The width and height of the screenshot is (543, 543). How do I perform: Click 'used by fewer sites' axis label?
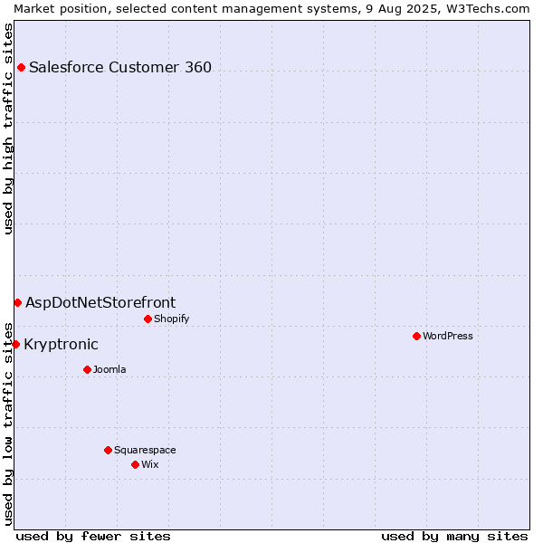coord(93,537)
